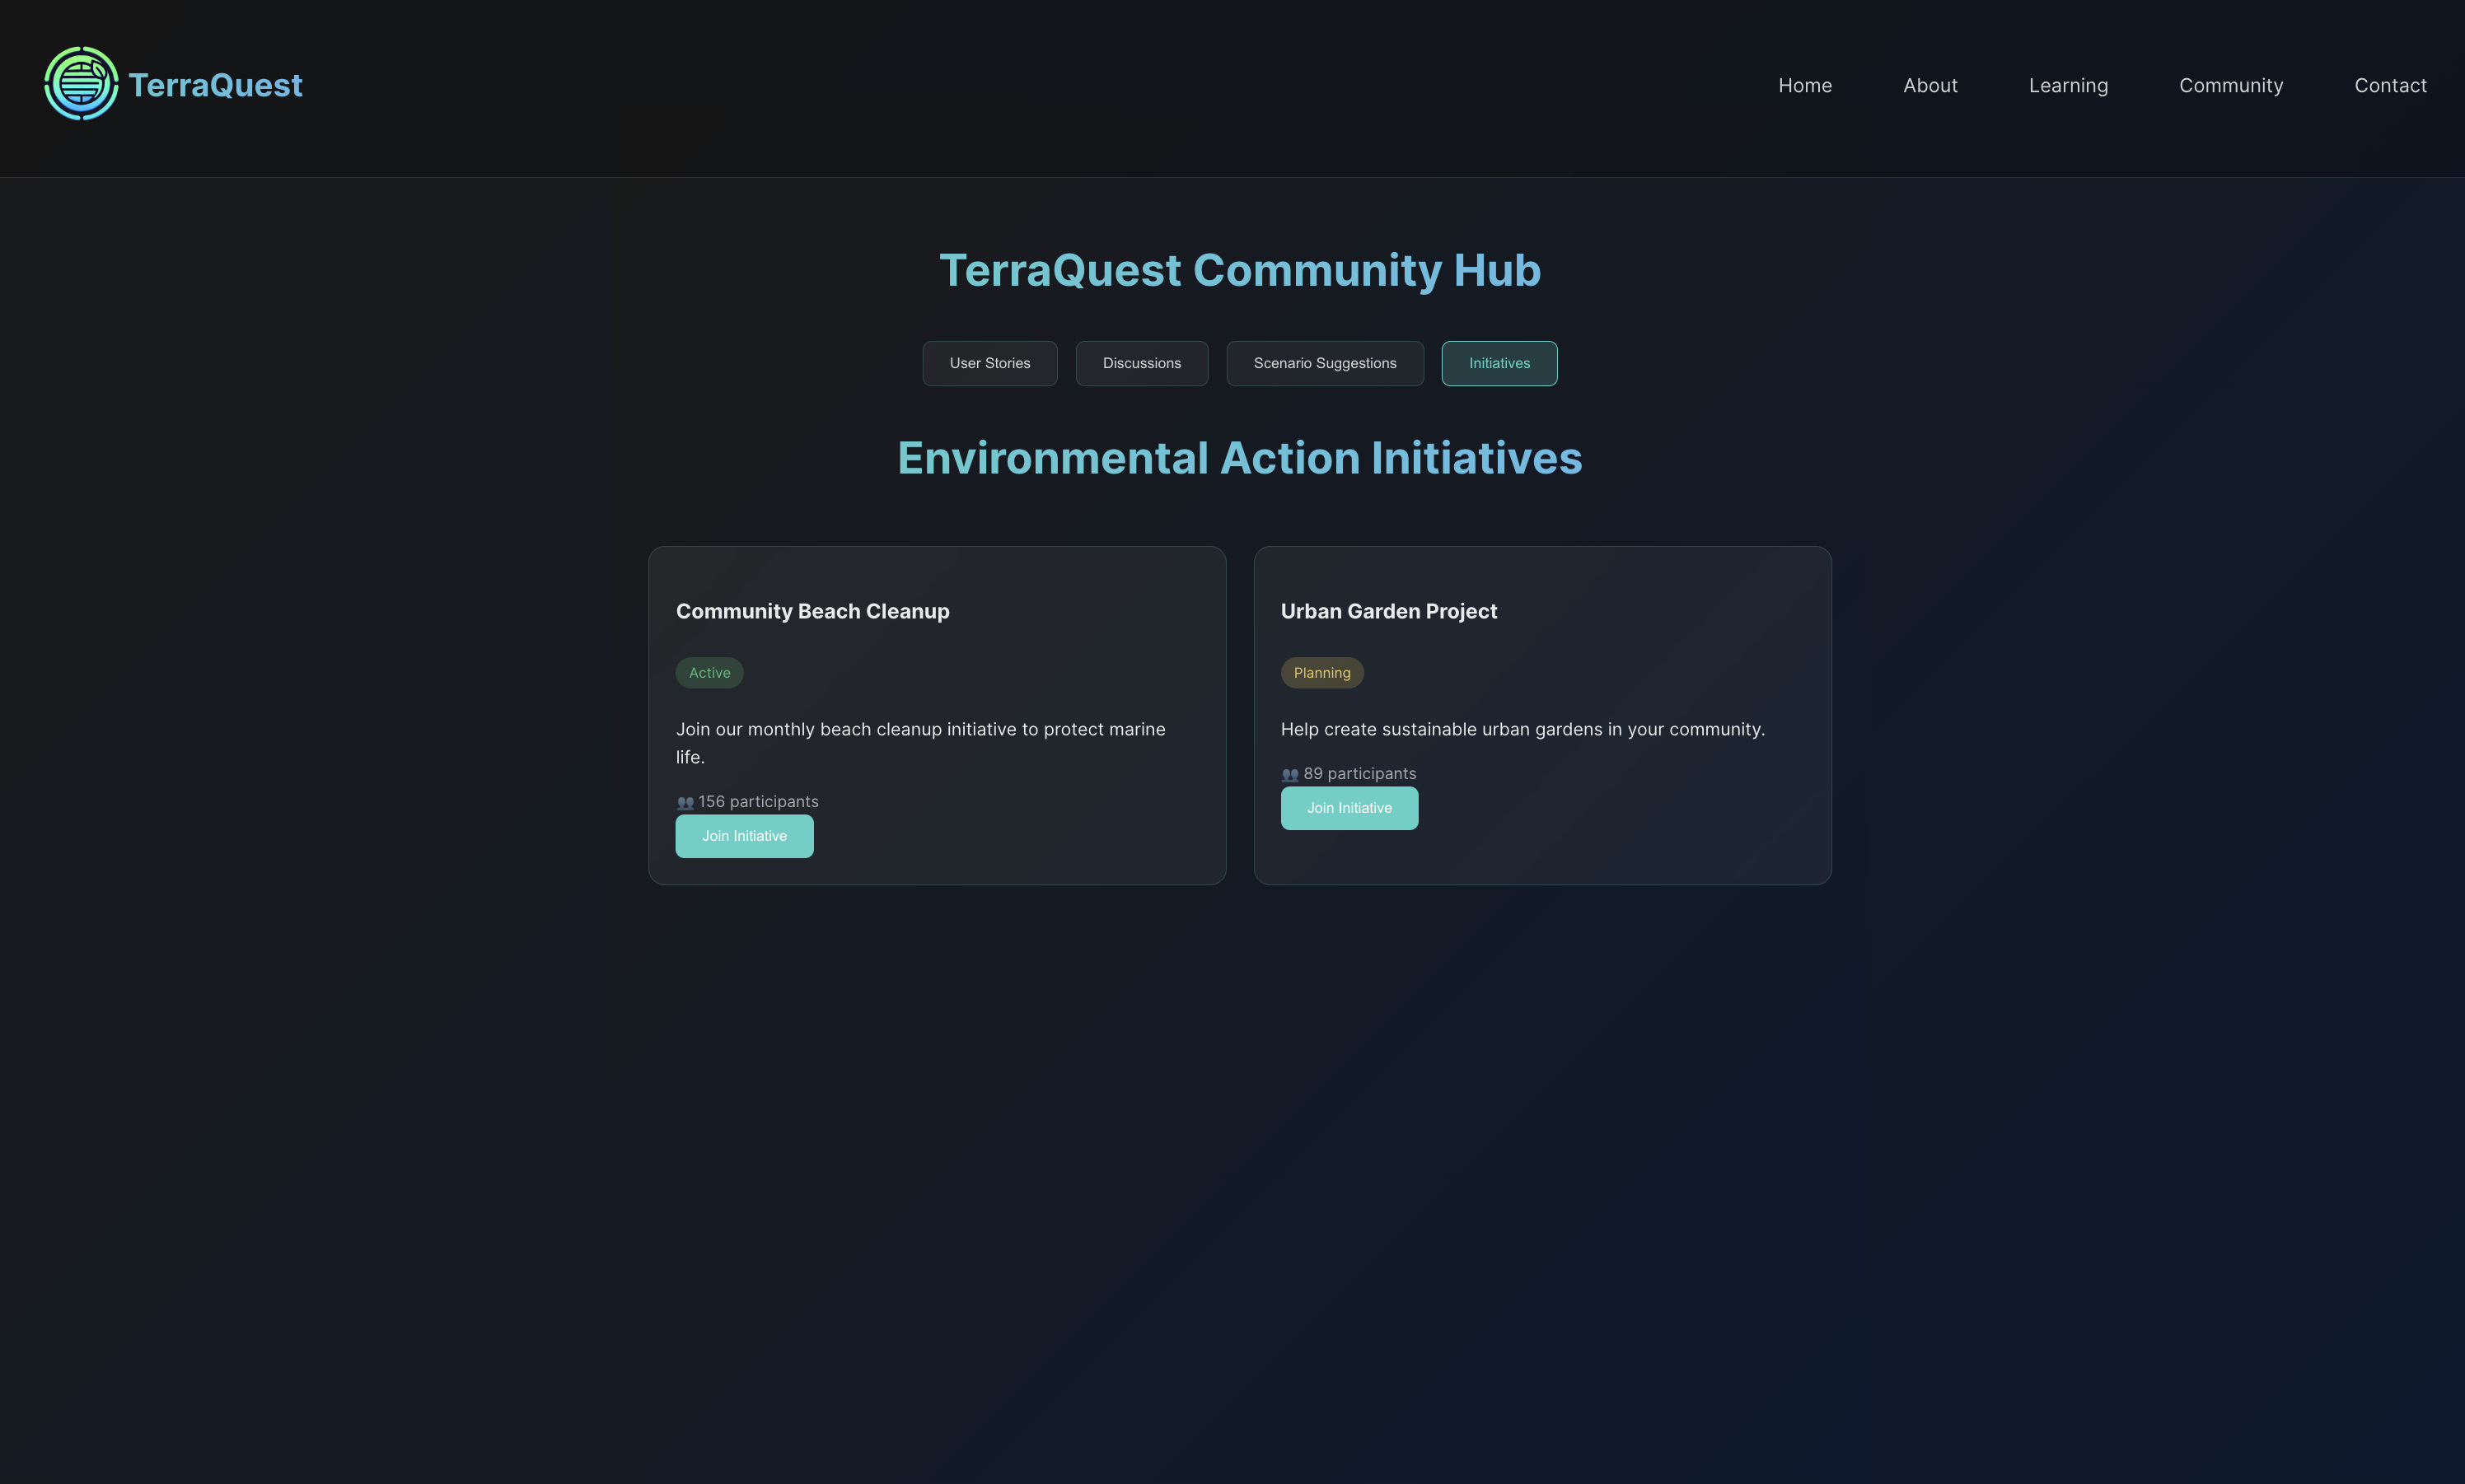Open Community Beach Cleanup card title

pyautogui.click(x=812, y=611)
